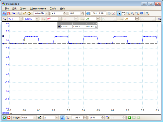Click the 381 of 381 buffer field
The width and height of the screenshot is (163, 122).
[99, 13]
